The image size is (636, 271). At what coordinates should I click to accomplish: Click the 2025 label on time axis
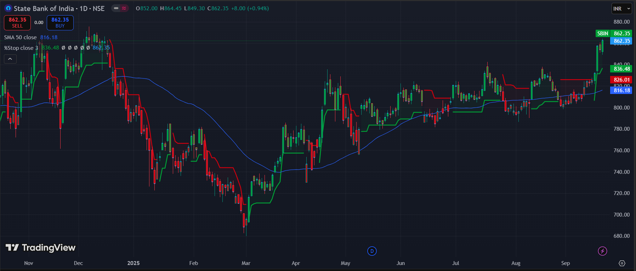pos(134,263)
